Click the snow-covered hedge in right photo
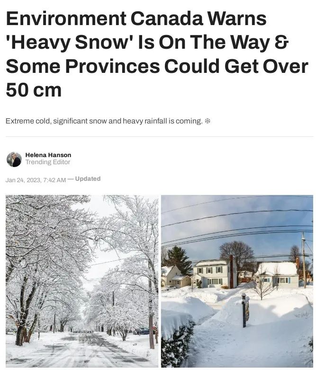The height and width of the screenshot is (370, 316). 178,342
